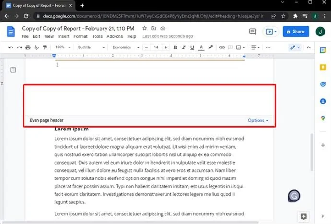Viewport: 331px width, 224px height.
Task: Click the insert link icon
Action: pyautogui.click(x=222, y=47)
